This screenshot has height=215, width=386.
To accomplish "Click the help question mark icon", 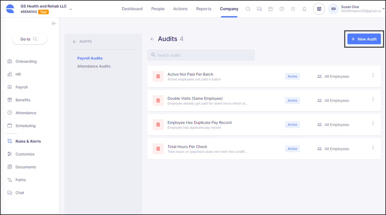I will pyautogui.click(x=282, y=9).
